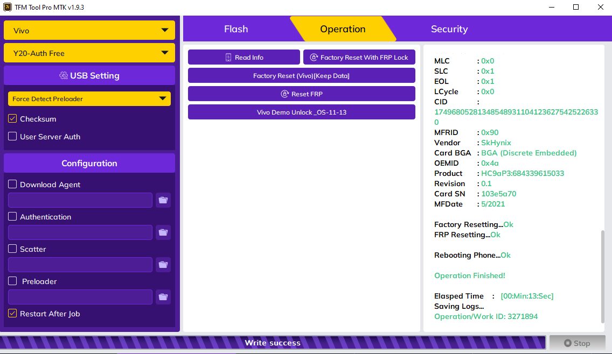Open the Y20-Auth Free model dropdown
The image size is (612, 354).
(89, 53)
